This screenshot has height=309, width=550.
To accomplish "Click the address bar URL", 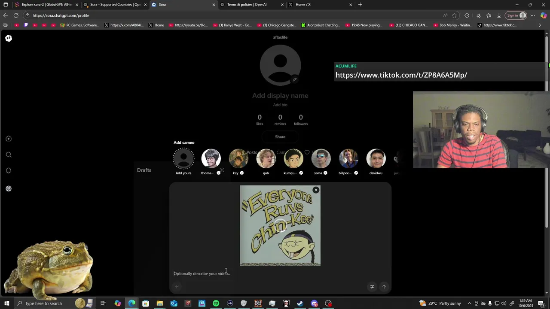I will pos(61,15).
